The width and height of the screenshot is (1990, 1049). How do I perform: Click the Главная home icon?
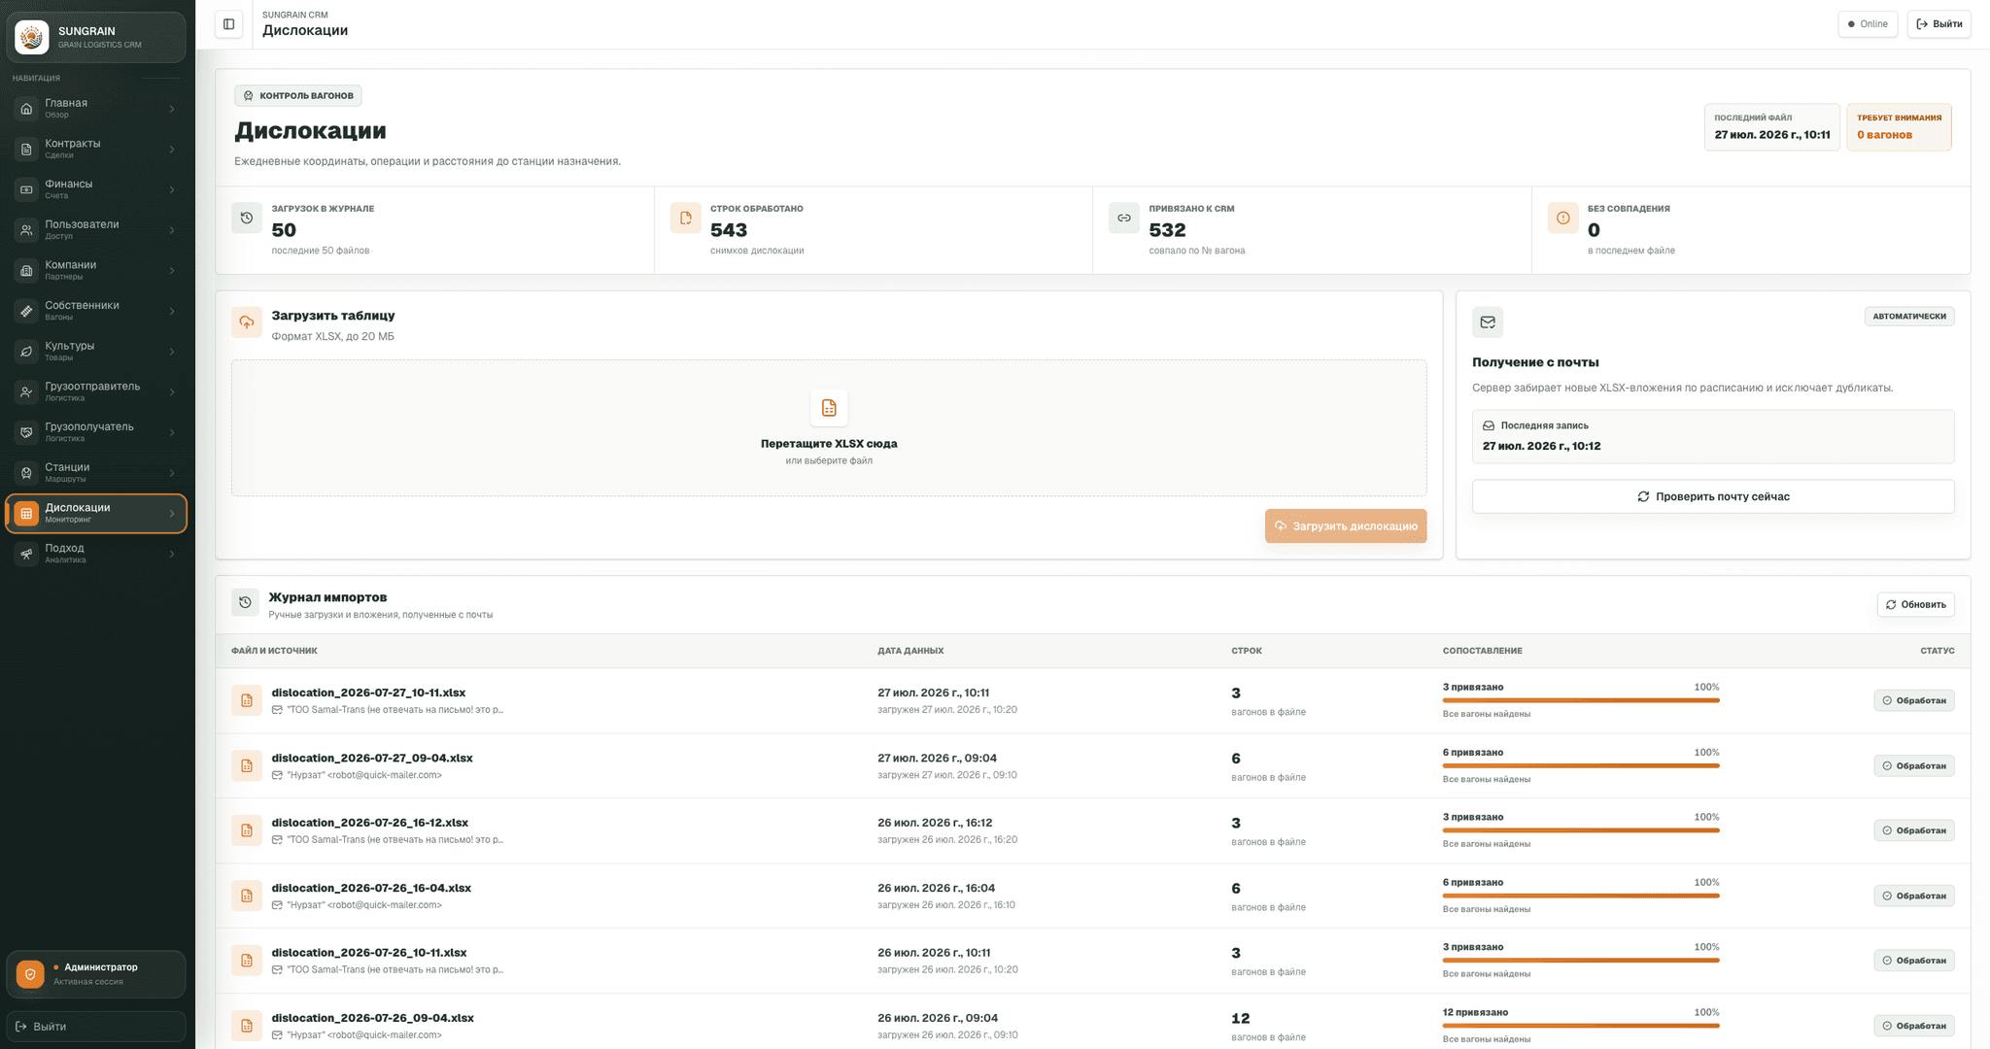(x=26, y=109)
